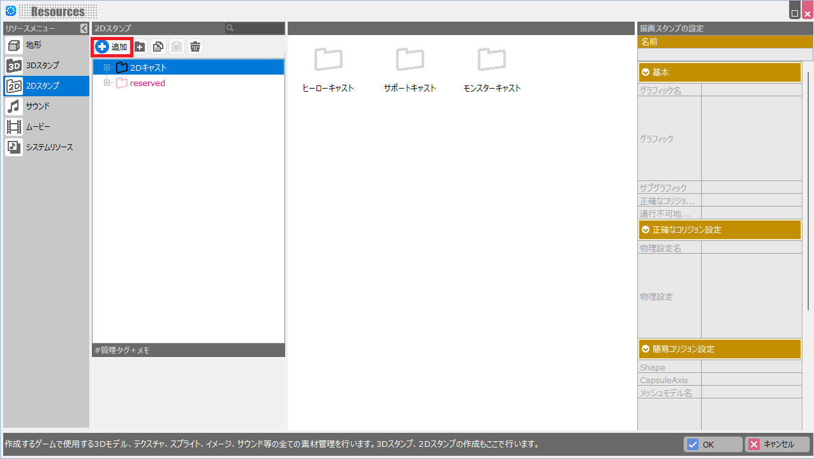This screenshot has width=814, height=459.
Task: Click the new folder icon
Action: pyautogui.click(x=140, y=47)
